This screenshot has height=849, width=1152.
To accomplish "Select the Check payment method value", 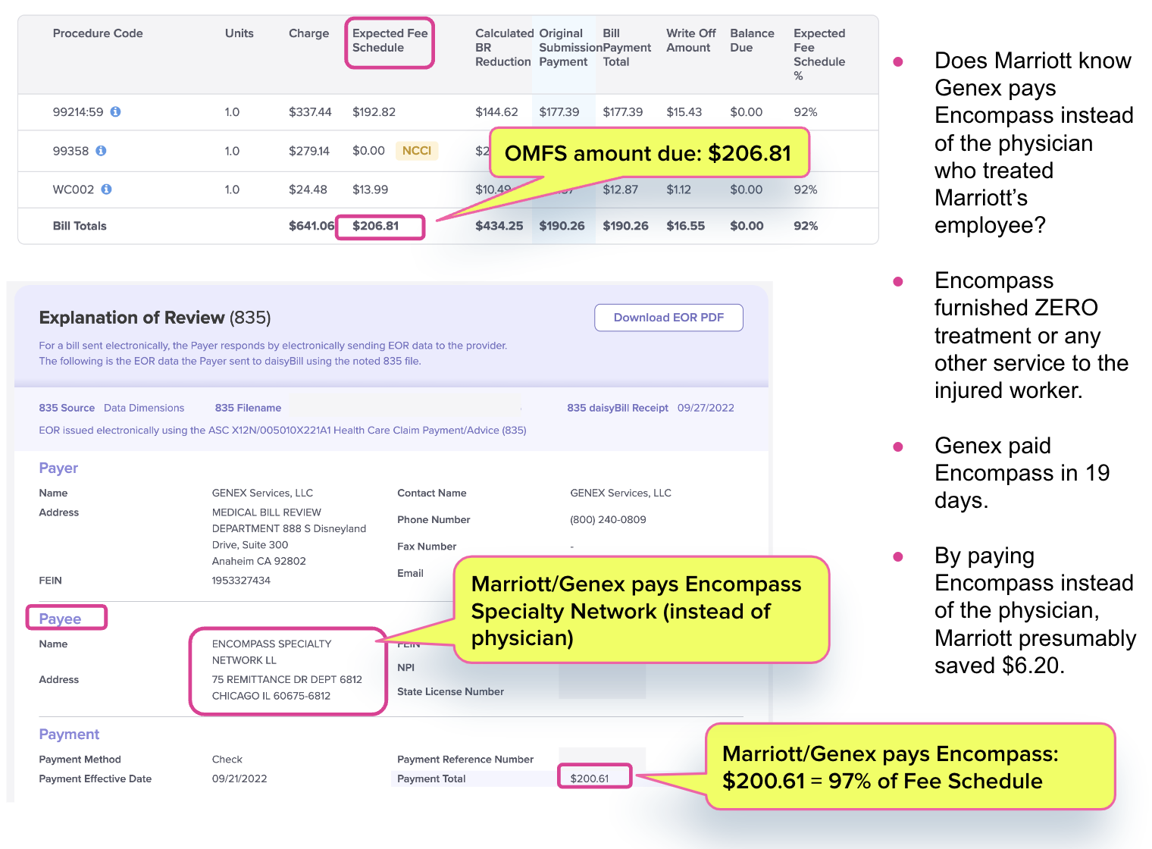I will point(227,760).
